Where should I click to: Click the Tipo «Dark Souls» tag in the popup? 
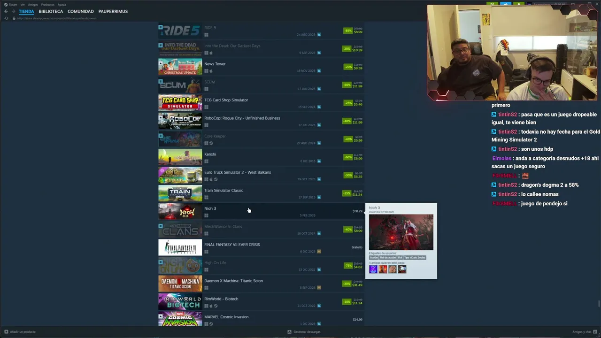click(x=415, y=258)
